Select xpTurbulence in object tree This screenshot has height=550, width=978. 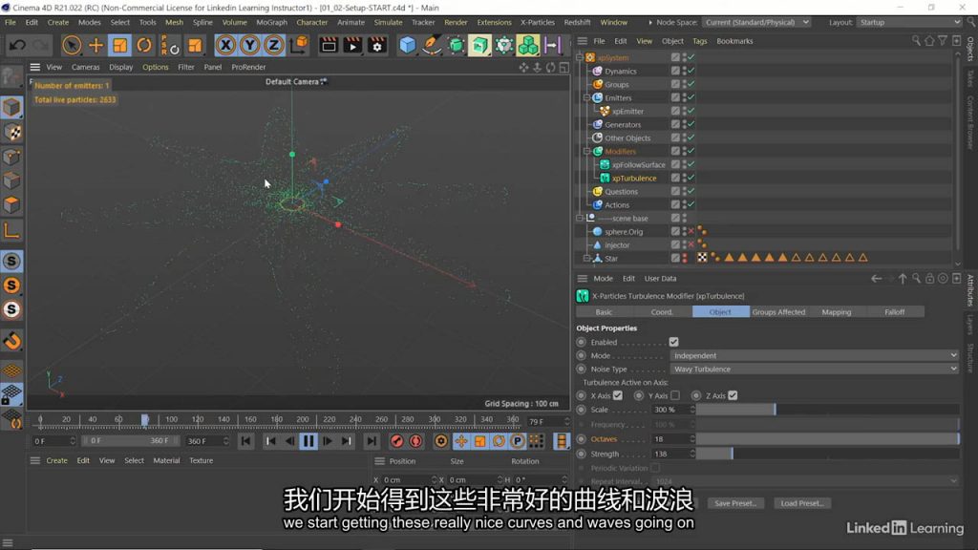[x=634, y=179]
